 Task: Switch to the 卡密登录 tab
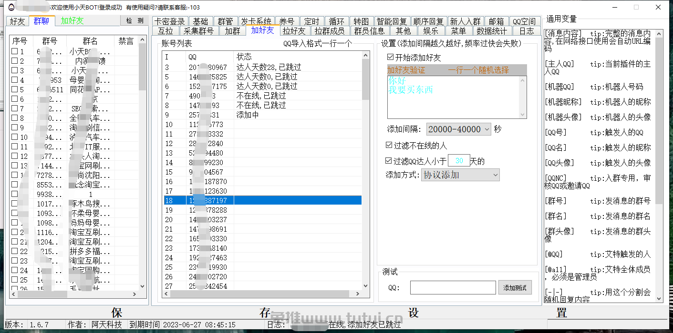pyautogui.click(x=169, y=21)
